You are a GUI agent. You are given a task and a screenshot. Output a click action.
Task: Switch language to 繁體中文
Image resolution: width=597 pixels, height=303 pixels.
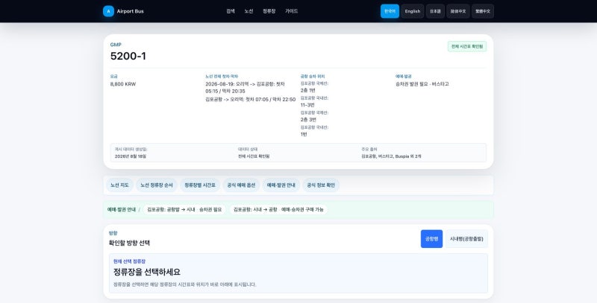483,11
